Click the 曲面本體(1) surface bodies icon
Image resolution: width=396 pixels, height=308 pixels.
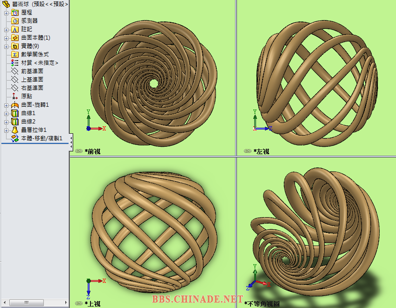(x=15, y=38)
